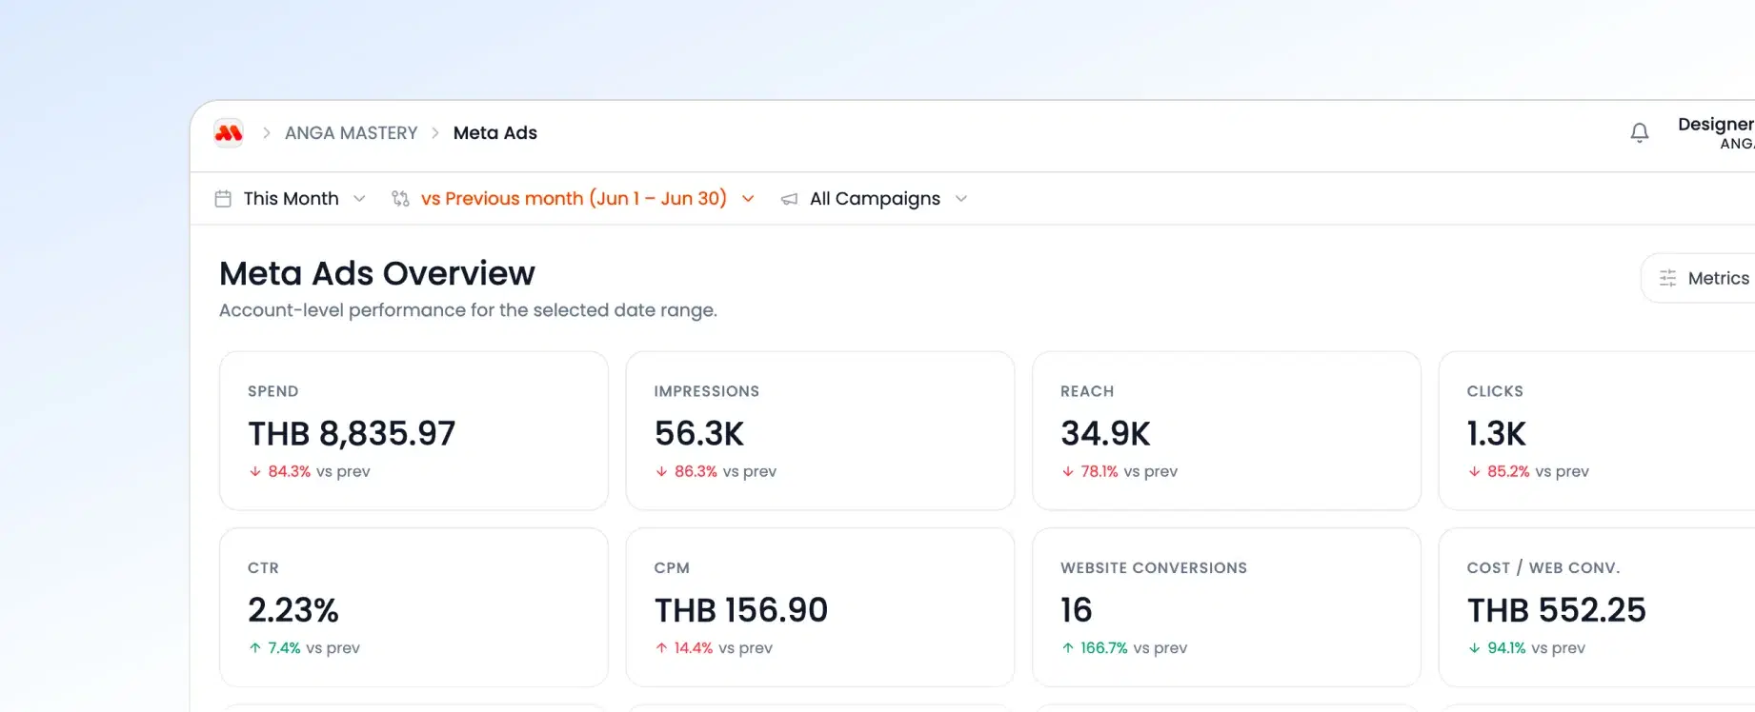Go to ANGA MASTERY breadcrumb

pos(351,133)
